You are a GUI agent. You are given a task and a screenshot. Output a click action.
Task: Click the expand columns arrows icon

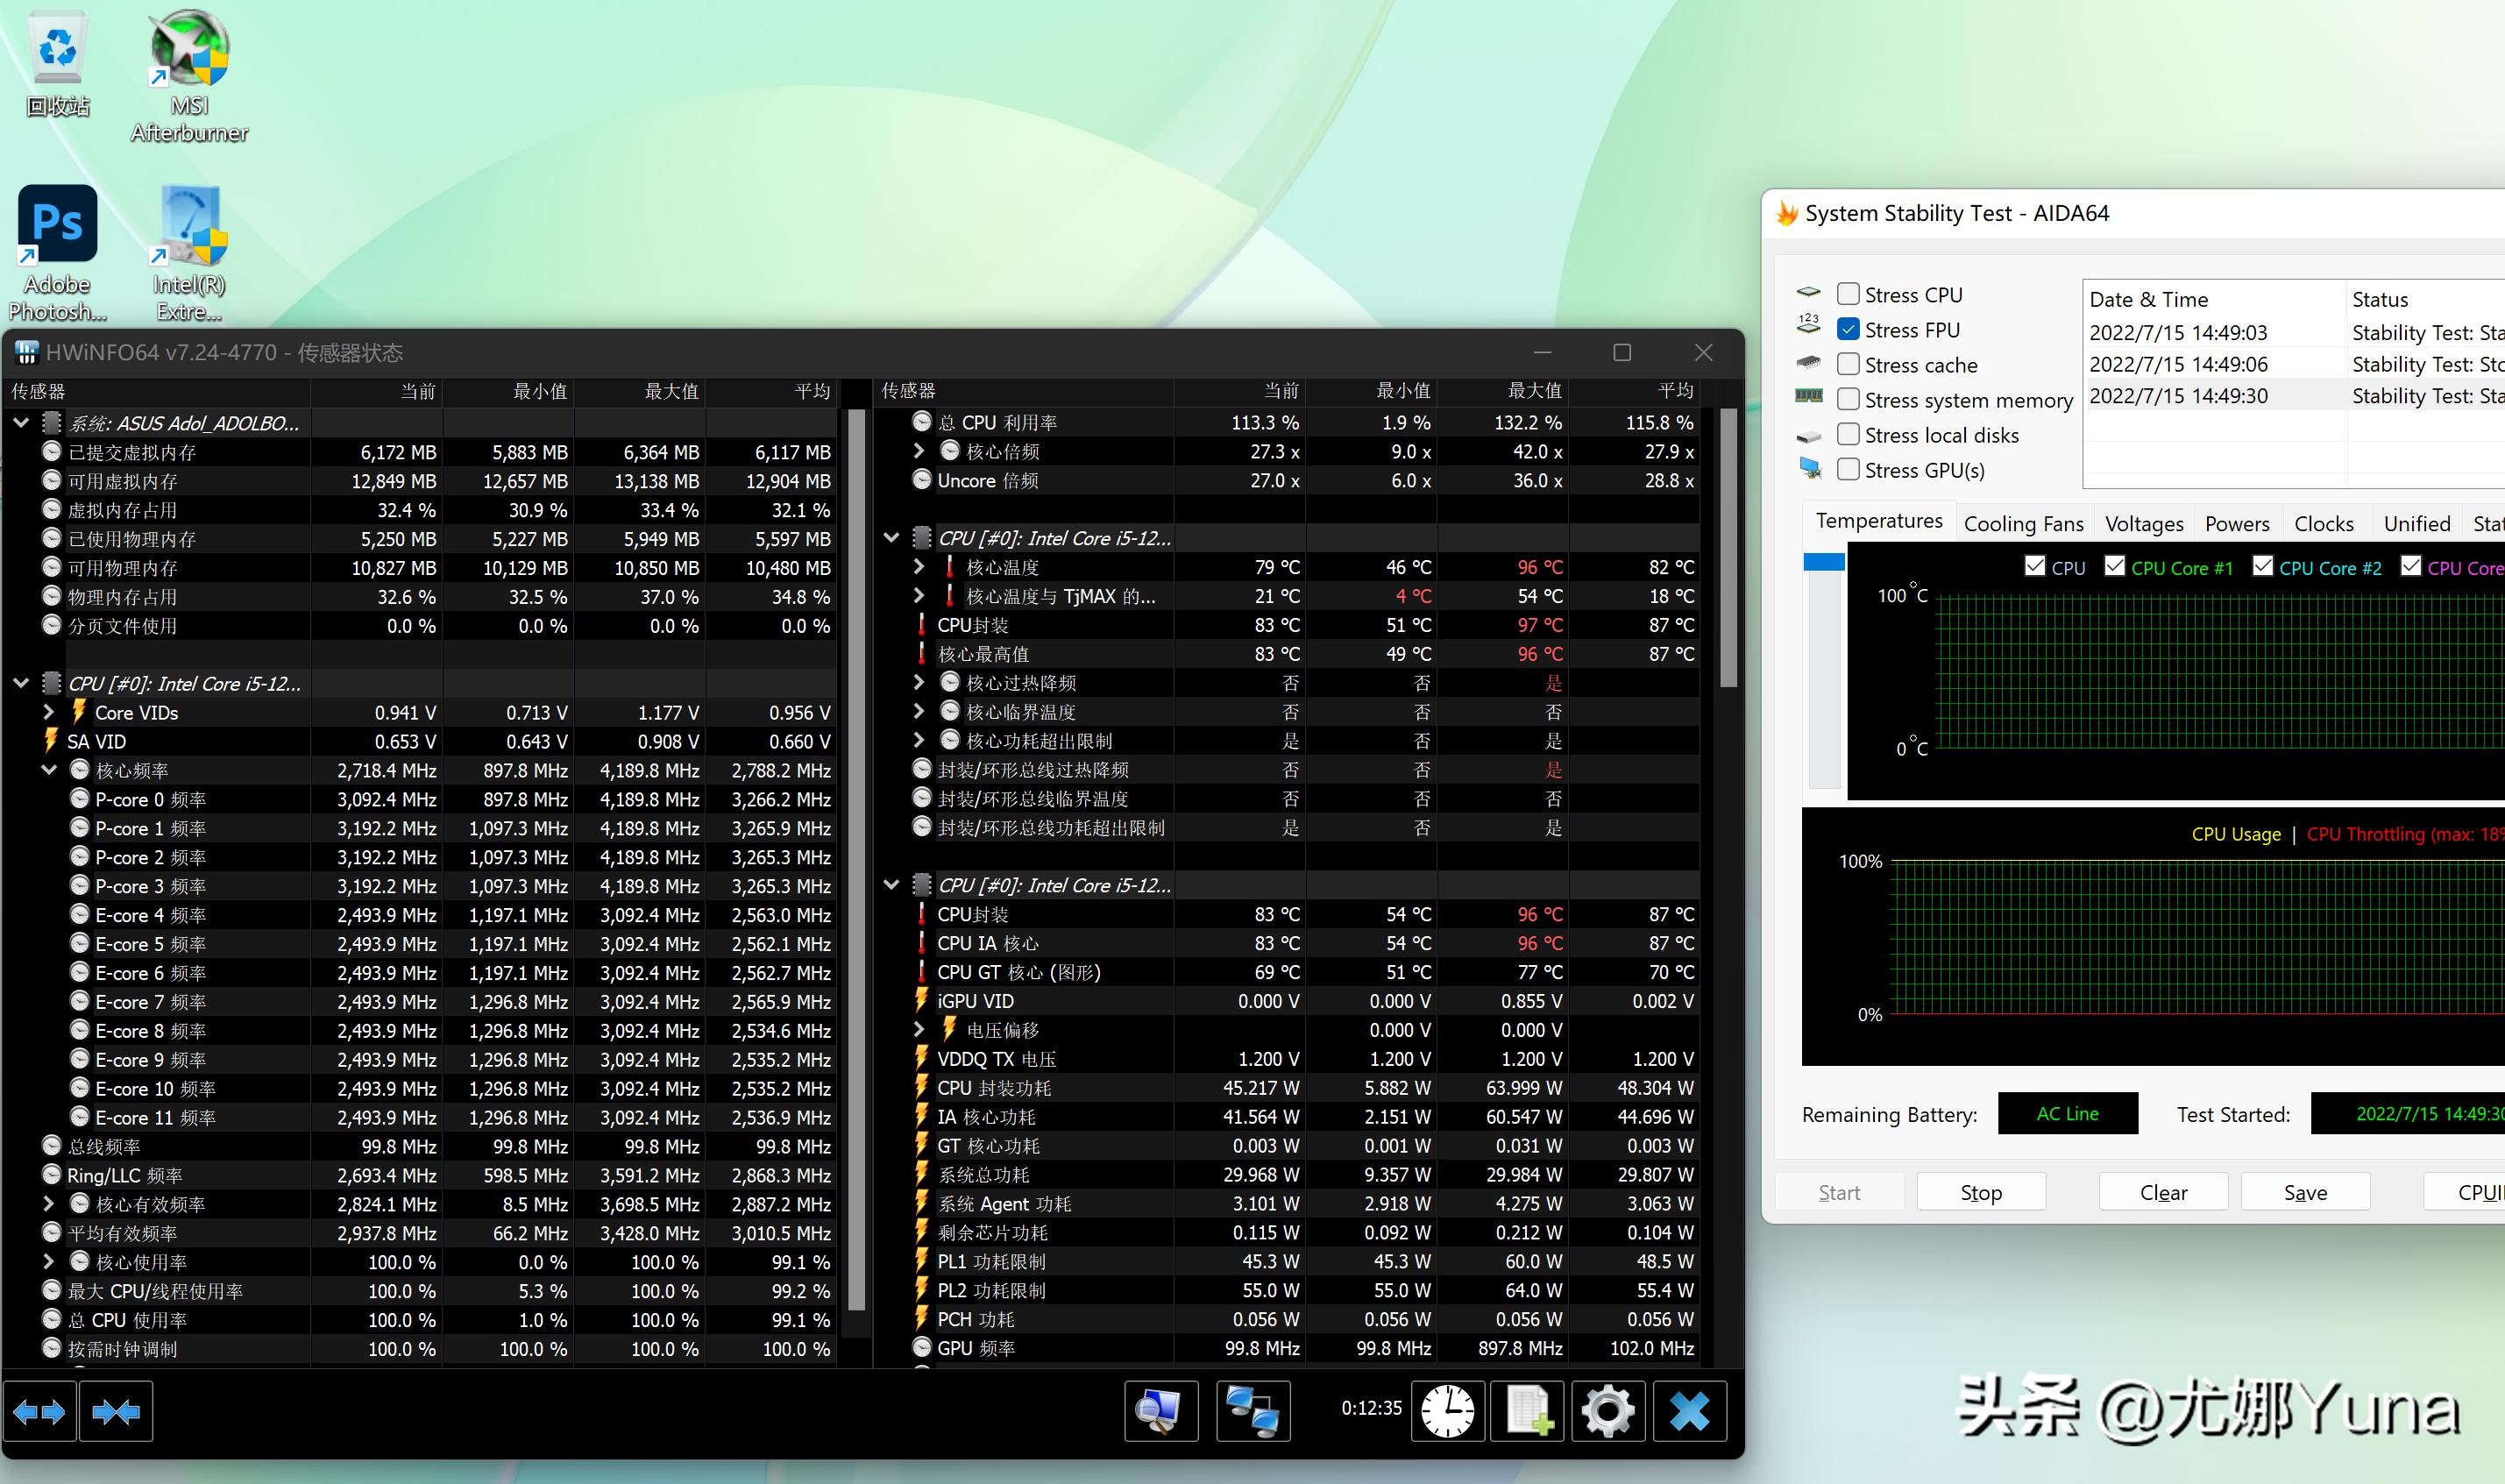[x=39, y=1411]
